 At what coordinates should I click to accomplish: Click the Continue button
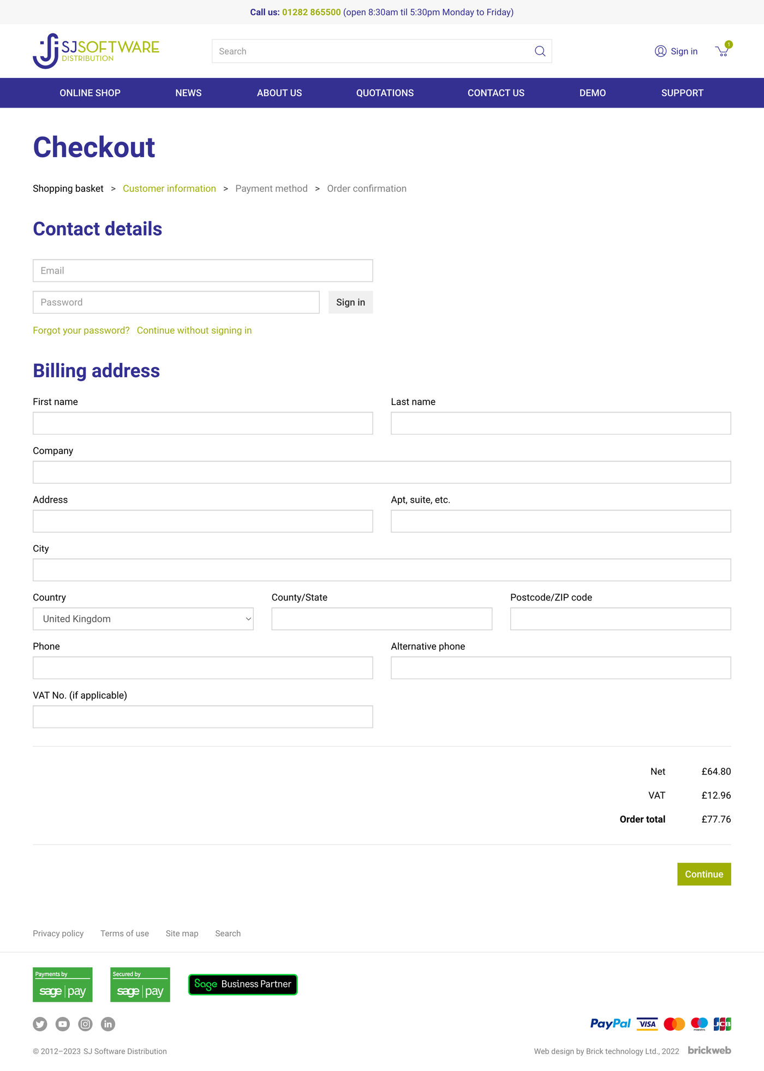pyautogui.click(x=703, y=874)
